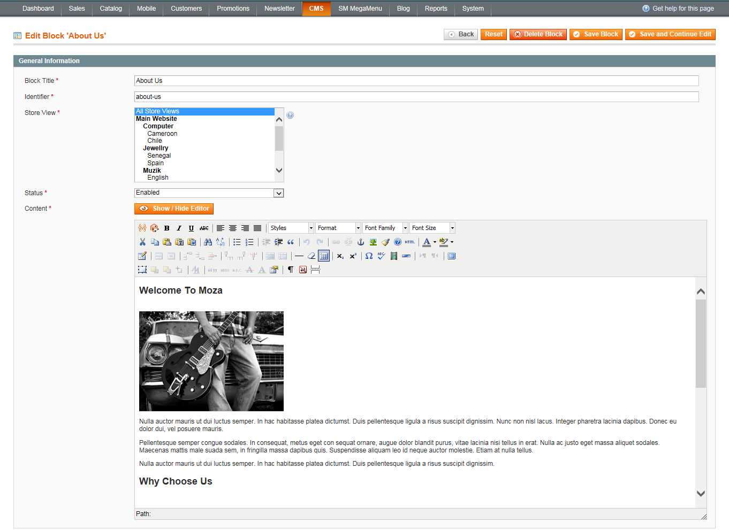Screen dimensions: 729x530
Task: Open the Customers menu
Action: tap(186, 9)
